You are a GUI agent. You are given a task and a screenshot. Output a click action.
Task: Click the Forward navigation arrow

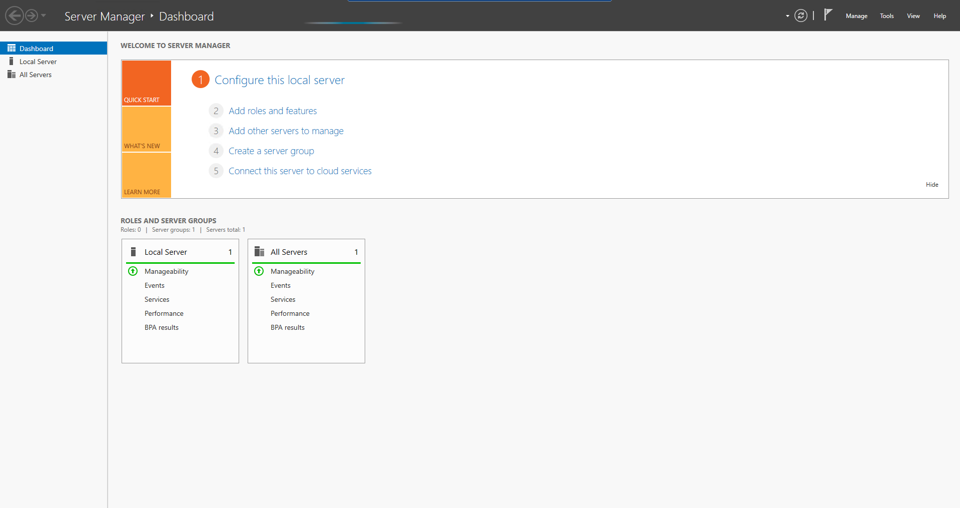click(31, 16)
